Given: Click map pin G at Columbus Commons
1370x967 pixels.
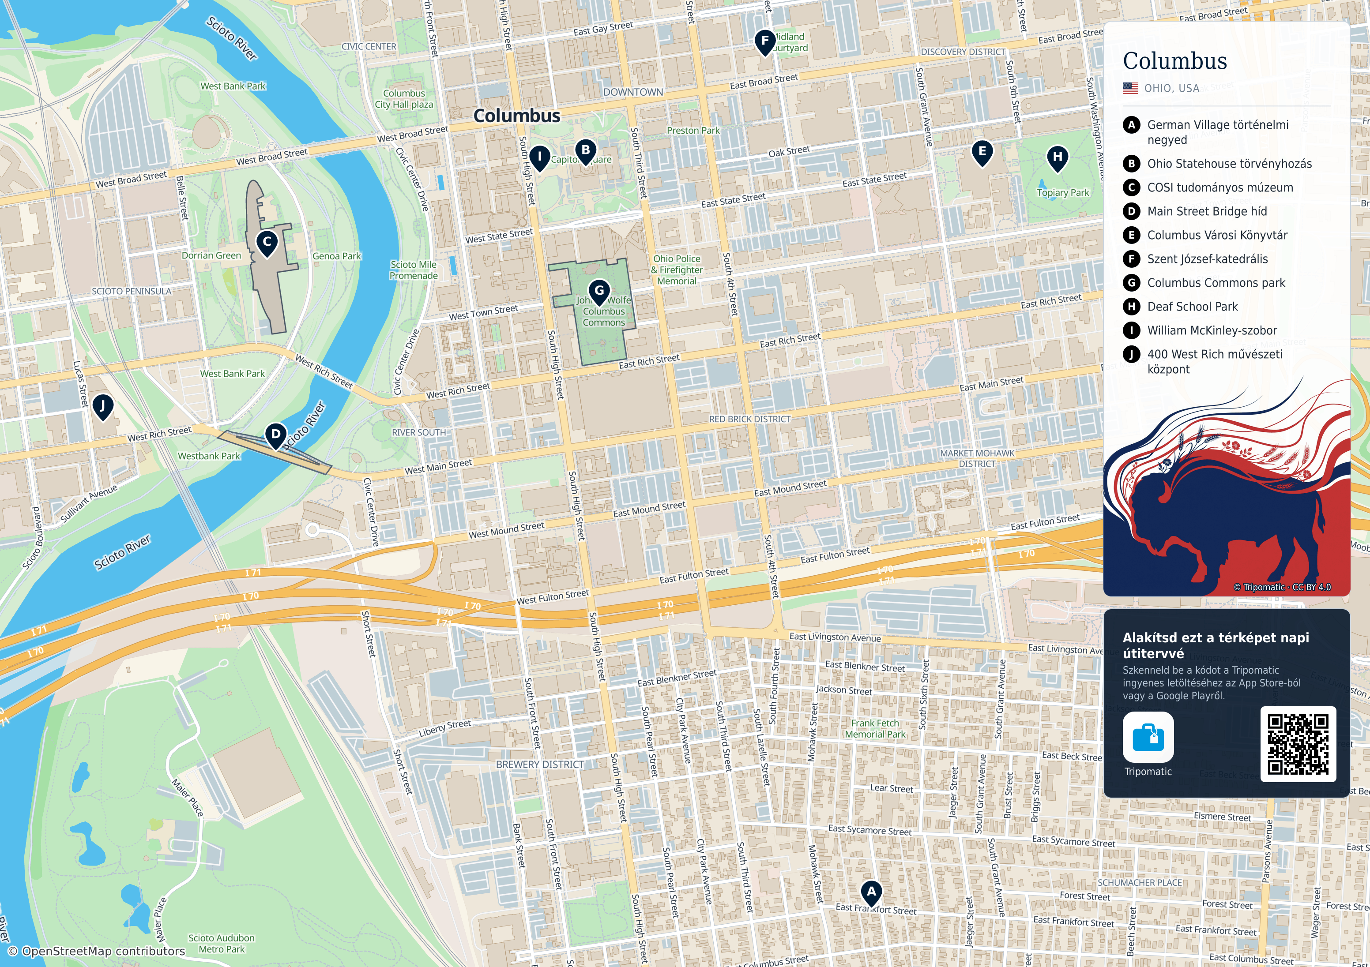Looking at the screenshot, I should pyautogui.click(x=599, y=292).
